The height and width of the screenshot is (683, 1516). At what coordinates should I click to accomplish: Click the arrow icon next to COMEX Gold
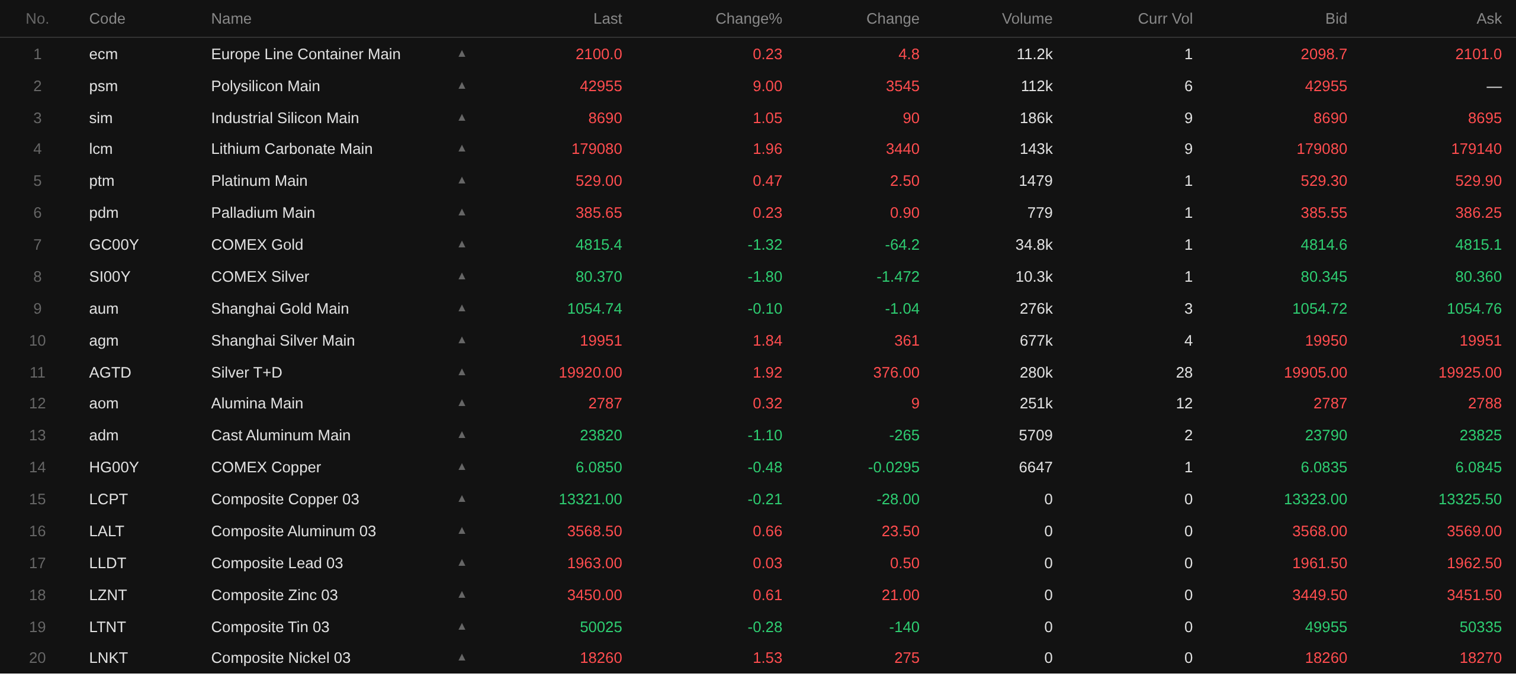coord(462,244)
